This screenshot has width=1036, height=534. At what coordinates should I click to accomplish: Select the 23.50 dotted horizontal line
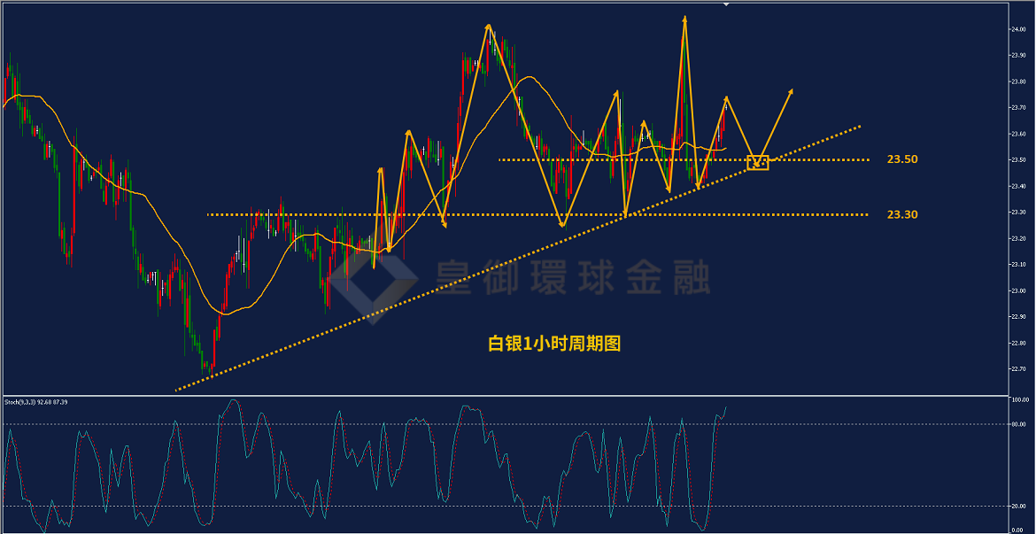(684, 160)
